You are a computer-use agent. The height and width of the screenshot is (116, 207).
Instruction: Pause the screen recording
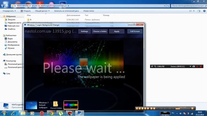[197, 66]
